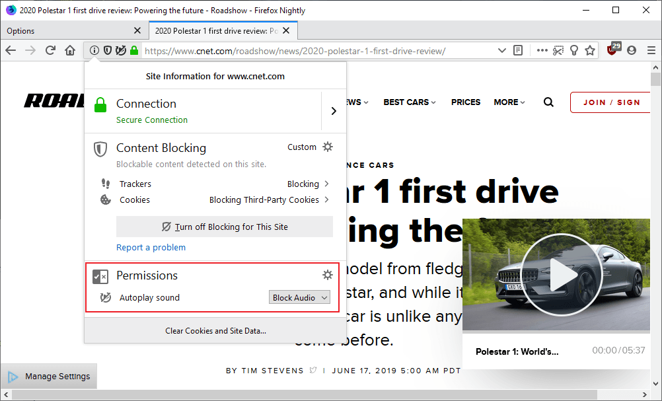Open the hamburger application menu
The width and height of the screenshot is (662, 401).
point(651,51)
